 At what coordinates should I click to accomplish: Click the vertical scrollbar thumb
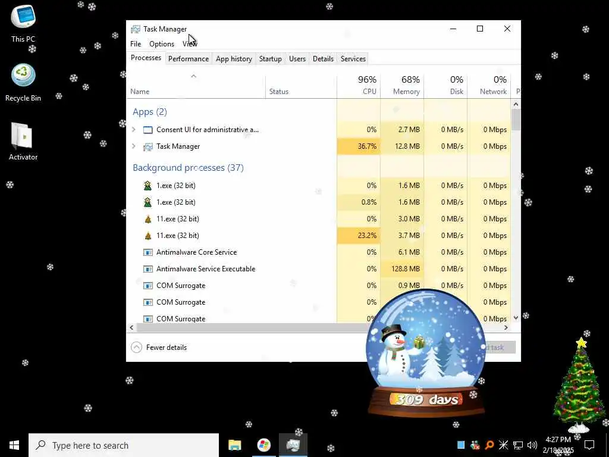pos(516,119)
